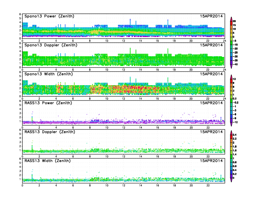Viewport: 258px width, 199px height.
Task: Click the color bar label "15"
Action: click(x=234, y=25)
